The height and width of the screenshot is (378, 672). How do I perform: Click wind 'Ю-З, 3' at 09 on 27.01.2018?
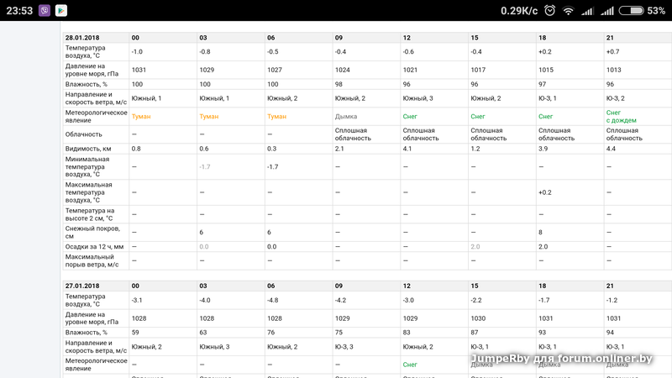(344, 347)
